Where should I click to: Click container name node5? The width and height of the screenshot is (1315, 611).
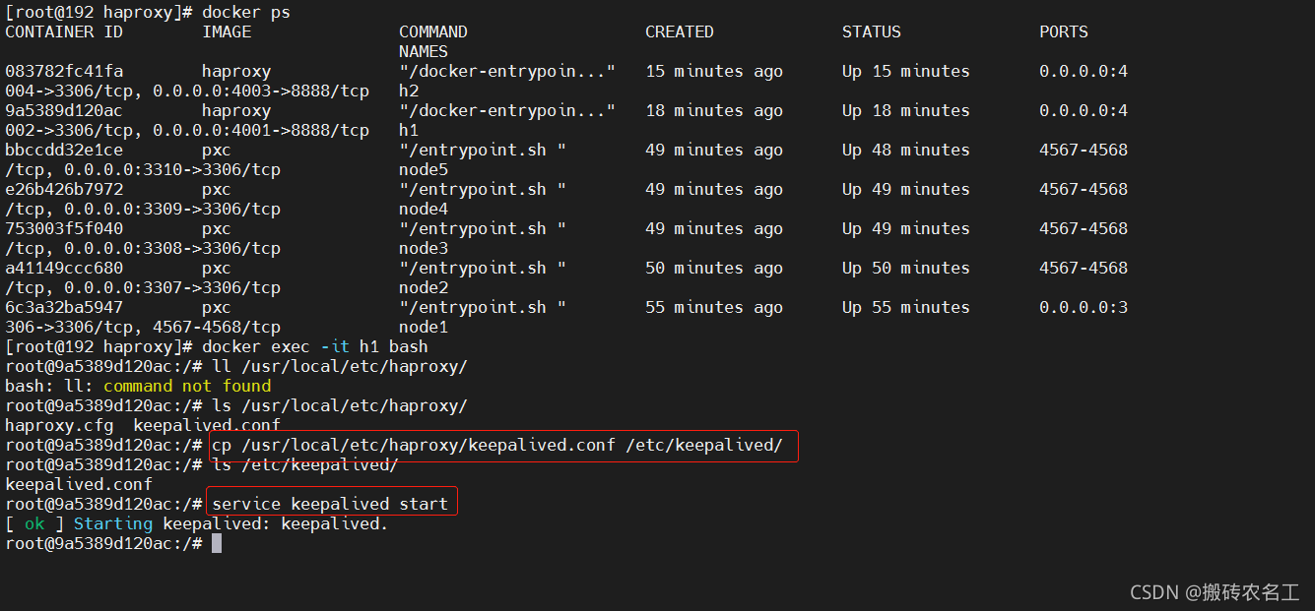tap(424, 169)
